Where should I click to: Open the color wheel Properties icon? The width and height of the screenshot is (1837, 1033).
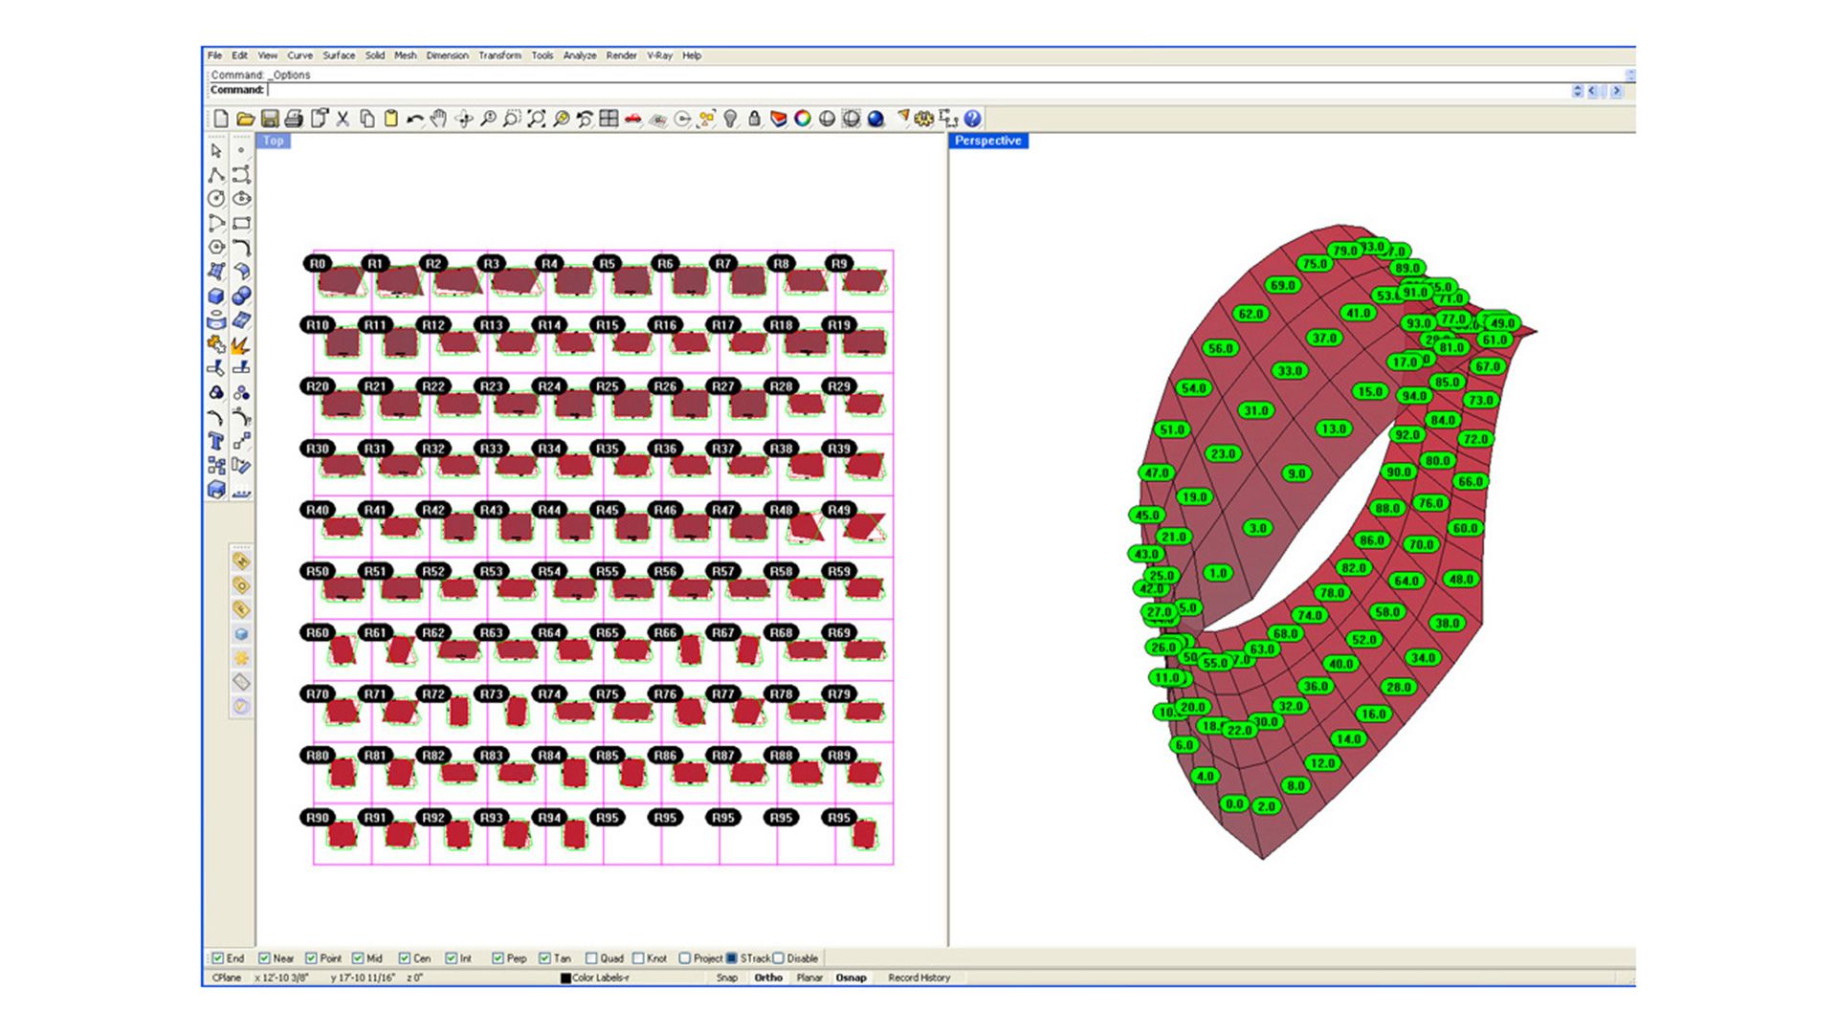(803, 119)
